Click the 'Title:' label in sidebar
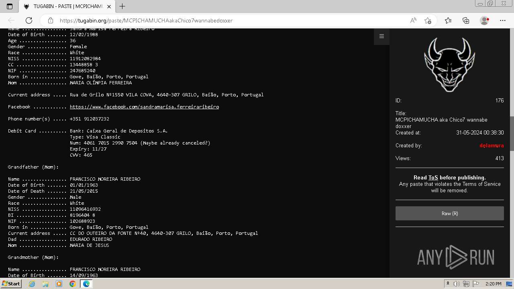The height and width of the screenshot is (289, 514). pyautogui.click(x=401, y=113)
